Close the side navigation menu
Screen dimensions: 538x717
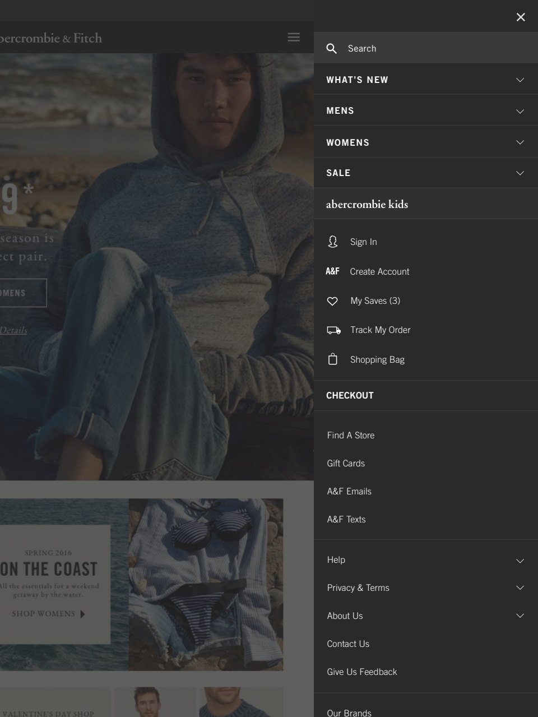[521, 17]
